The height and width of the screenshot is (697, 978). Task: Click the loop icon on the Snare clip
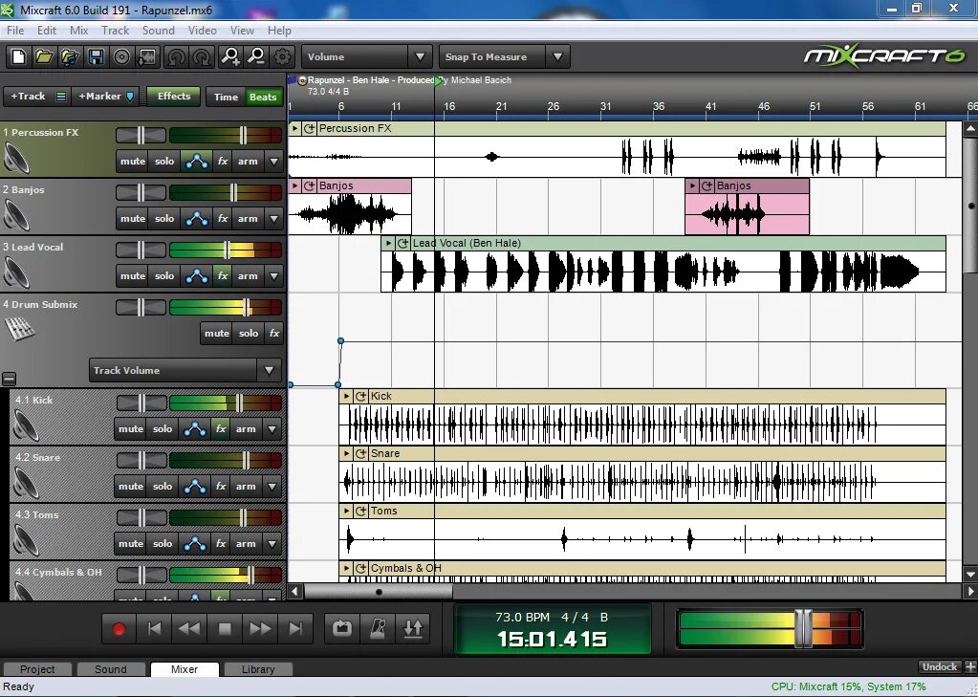(360, 453)
